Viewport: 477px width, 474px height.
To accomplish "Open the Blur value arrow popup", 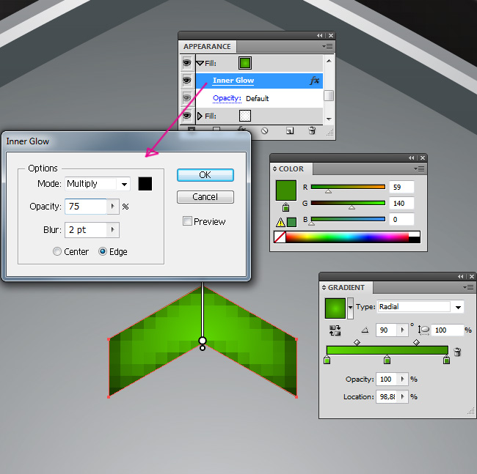I will tap(113, 230).
